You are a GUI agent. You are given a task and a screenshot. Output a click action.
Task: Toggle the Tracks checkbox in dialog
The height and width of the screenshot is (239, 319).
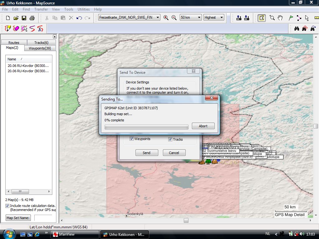point(170,139)
